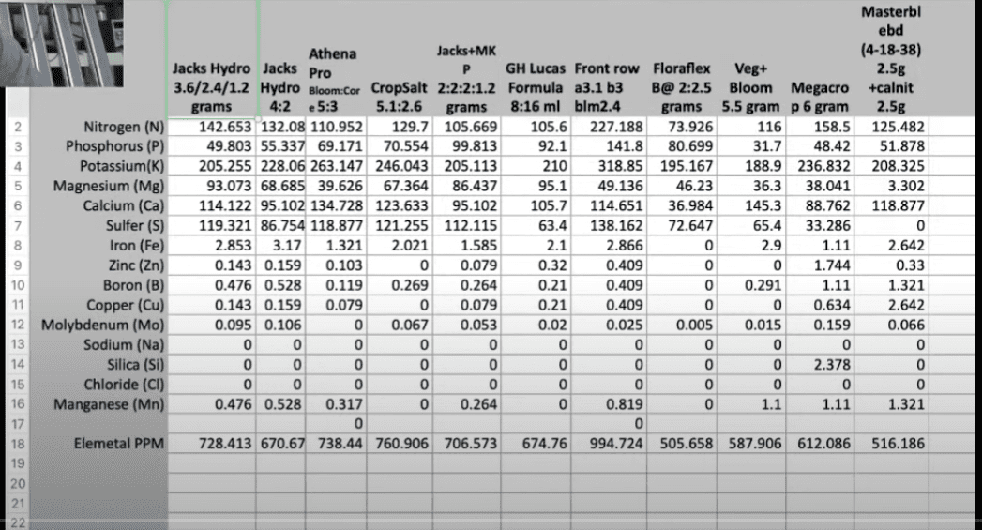Image resolution: width=982 pixels, height=530 pixels.
Task: Select row header 2
Action: [x=18, y=127]
